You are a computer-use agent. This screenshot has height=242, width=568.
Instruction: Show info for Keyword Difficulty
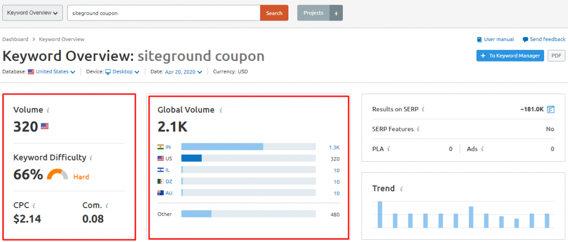[x=91, y=158]
